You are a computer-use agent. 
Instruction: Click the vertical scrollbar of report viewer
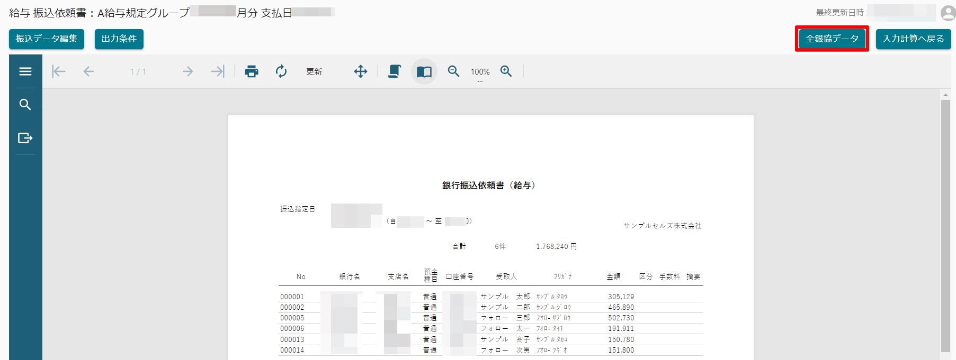(945, 226)
